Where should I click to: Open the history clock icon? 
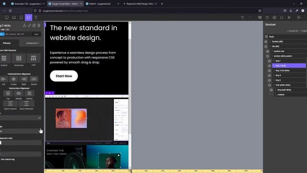click(267, 17)
